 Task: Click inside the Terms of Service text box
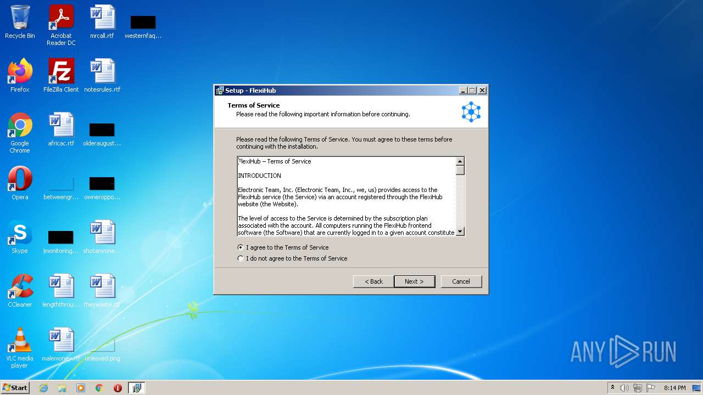pos(347,196)
